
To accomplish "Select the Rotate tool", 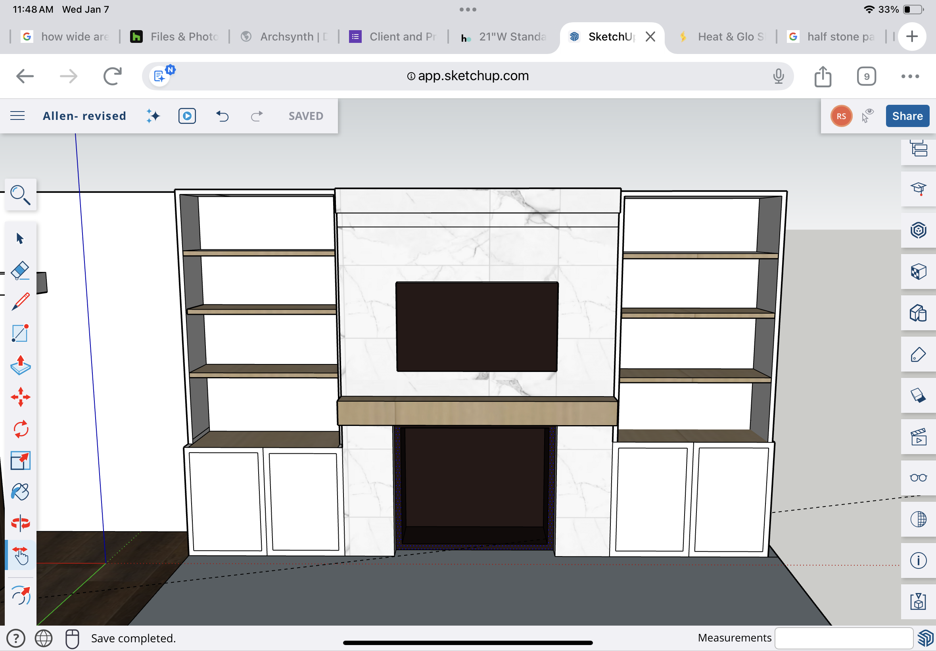I will (x=20, y=429).
